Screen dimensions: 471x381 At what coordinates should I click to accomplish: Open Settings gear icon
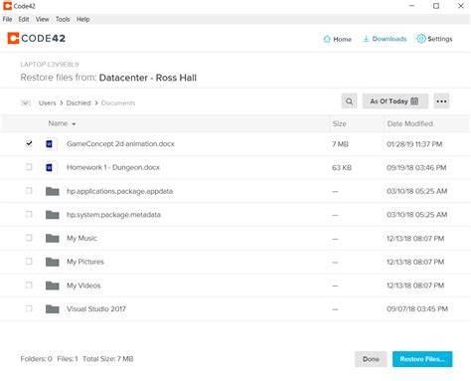tap(421, 39)
